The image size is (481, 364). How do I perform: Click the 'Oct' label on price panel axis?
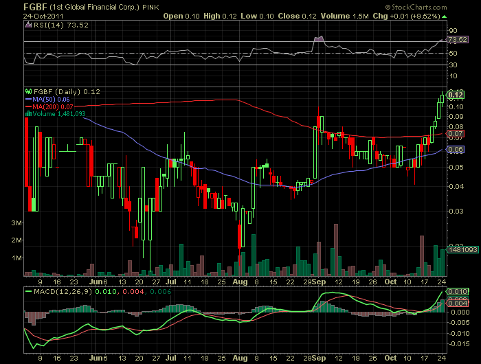[390, 282]
